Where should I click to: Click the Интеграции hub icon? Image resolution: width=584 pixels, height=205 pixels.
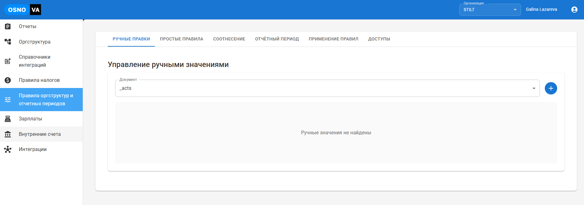[x=8, y=149]
